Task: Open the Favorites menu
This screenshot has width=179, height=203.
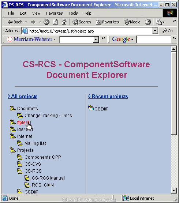Action: (x=55, y=13)
